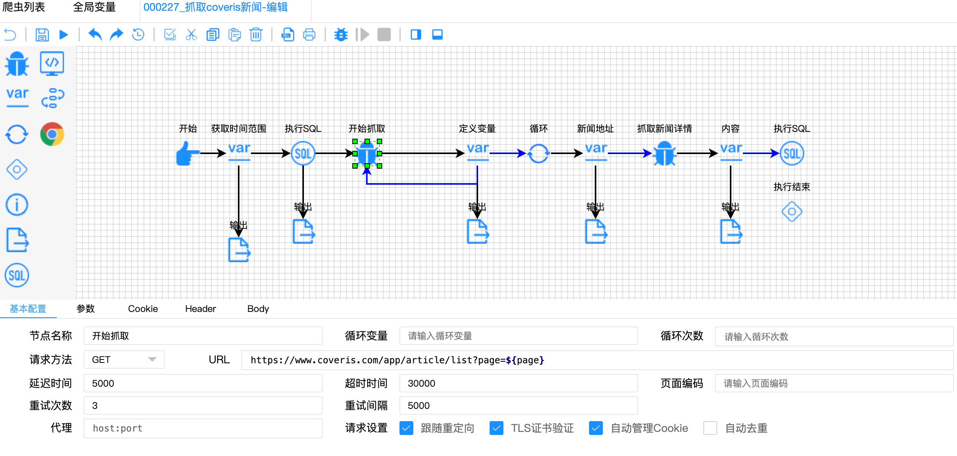
Task: Uncheck 跟随重定向 option
Action: tap(406, 428)
